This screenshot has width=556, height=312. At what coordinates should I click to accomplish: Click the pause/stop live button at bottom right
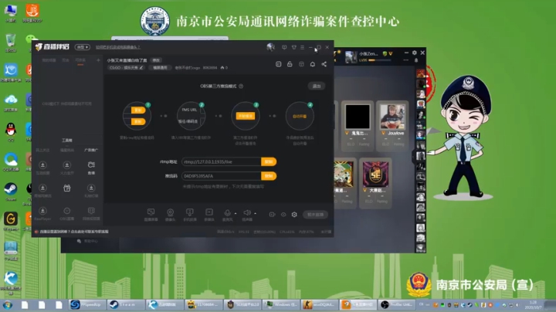(315, 215)
